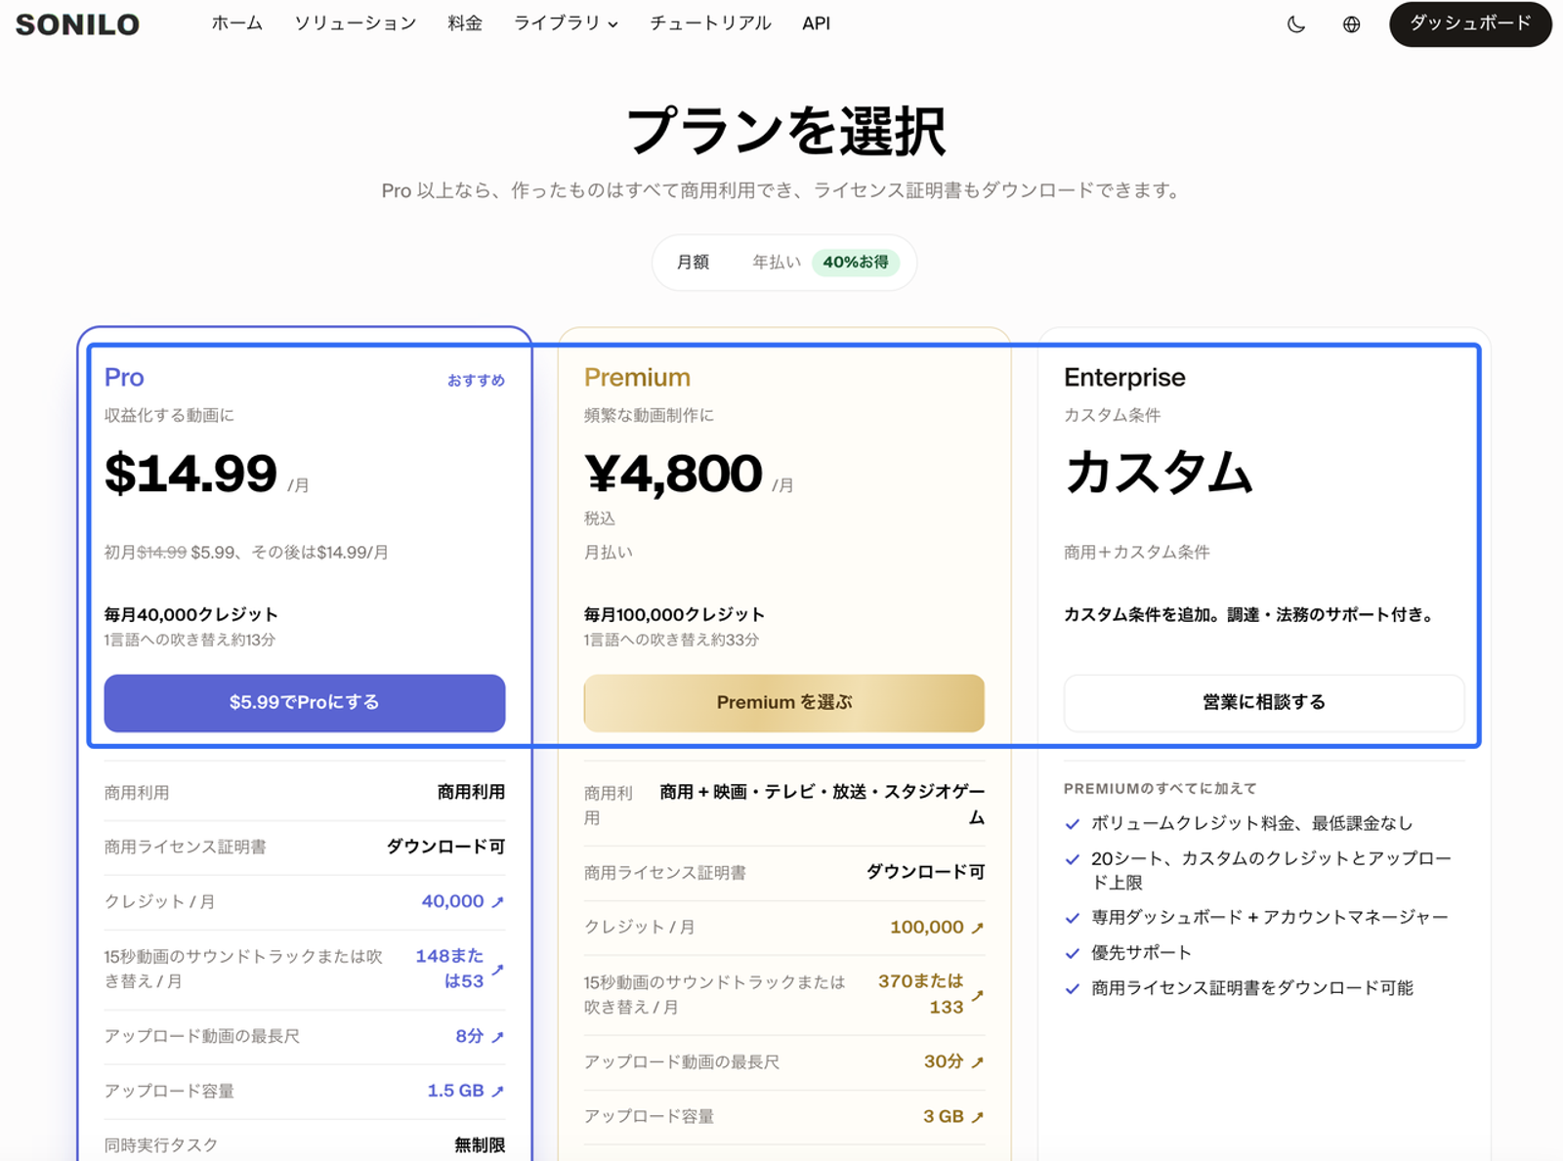Screen dimensions: 1563x1161
Task: Click arrow icon beside Premium 30分 upload length
Action: click(977, 1062)
